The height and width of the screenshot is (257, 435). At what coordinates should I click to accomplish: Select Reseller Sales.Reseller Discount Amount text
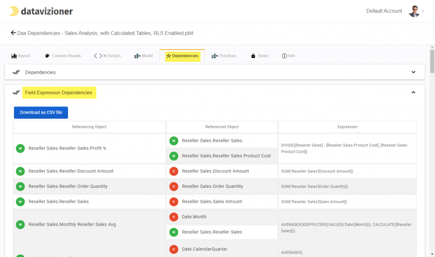pyautogui.click(x=71, y=171)
